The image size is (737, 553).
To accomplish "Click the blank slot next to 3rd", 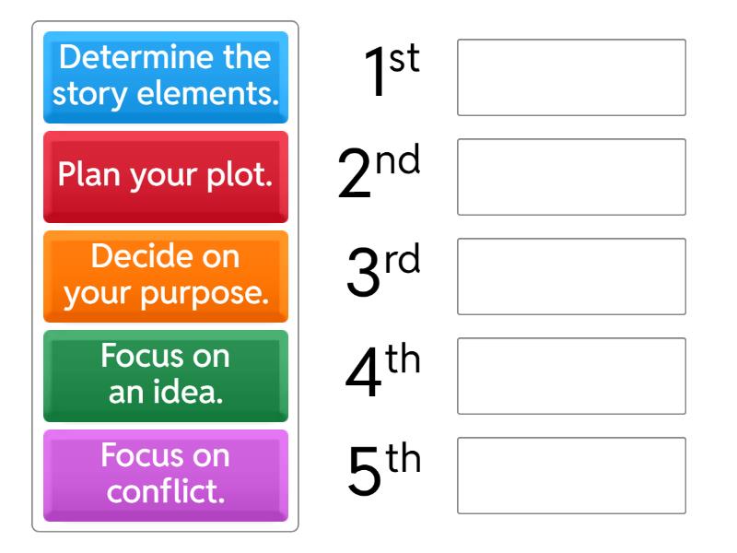I will (571, 276).
